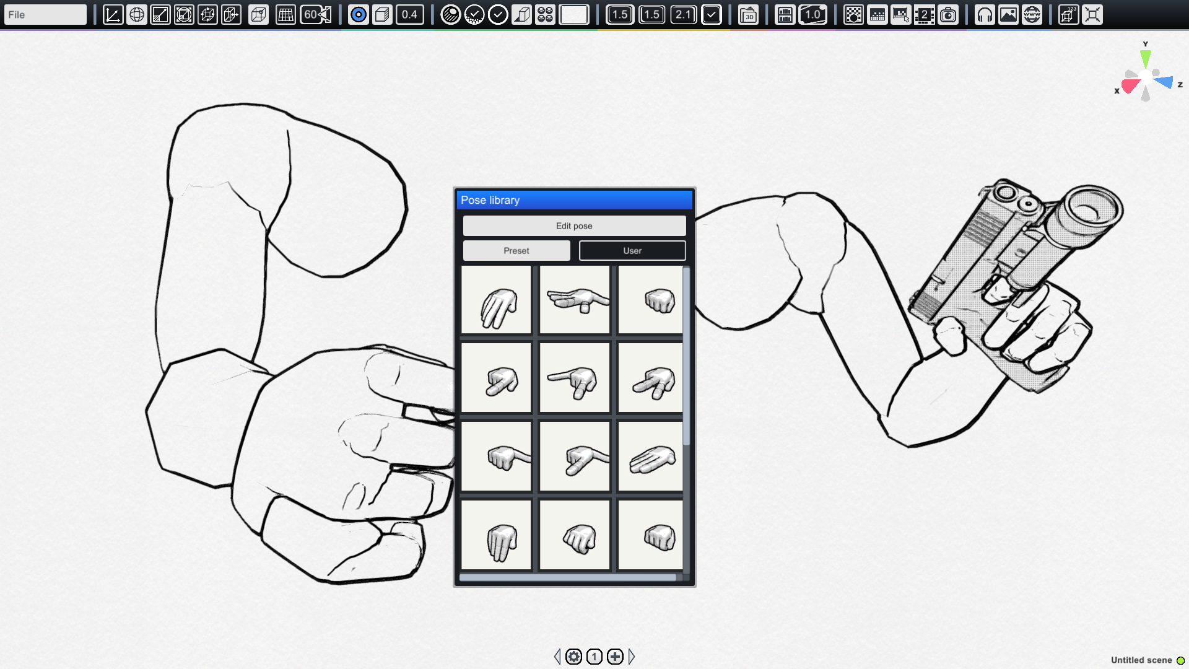The image size is (1189, 669).
Task: Open the world/globe view icon
Action: click(137, 14)
